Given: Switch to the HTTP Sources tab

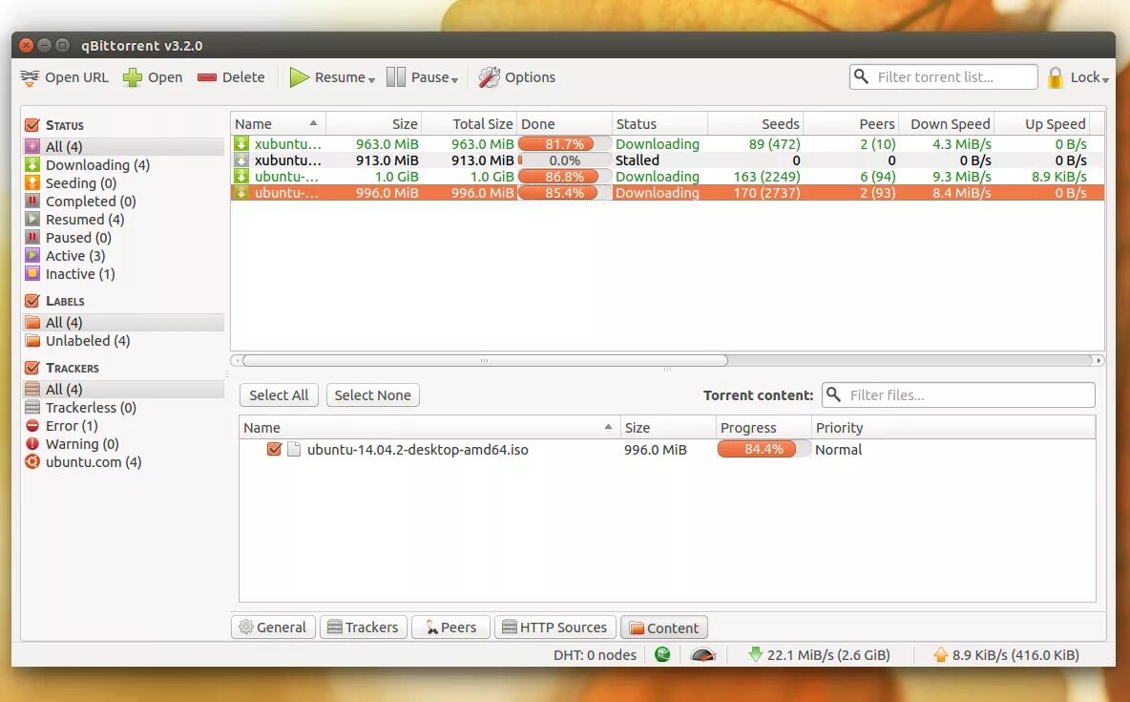Looking at the screenshot, I should coord(555,627).
